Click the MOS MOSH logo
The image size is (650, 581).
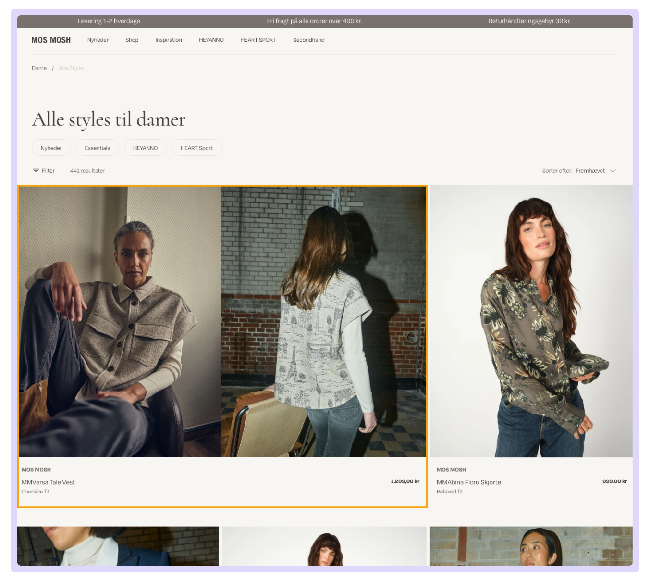[x=51, y=40]
